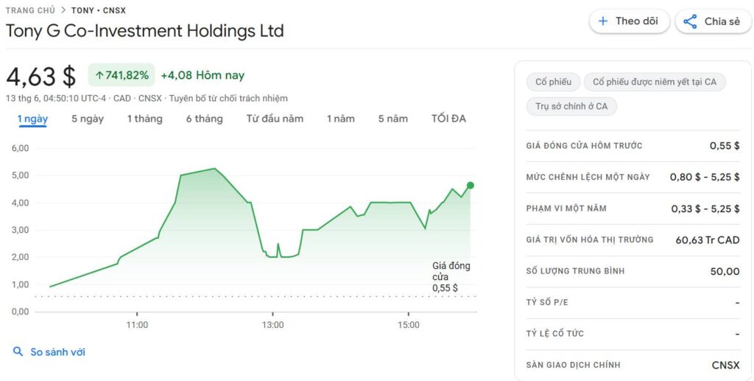Select the 5 năm range tab
The height and width of the screenshot is (381, 754).
tap(393, 119)
